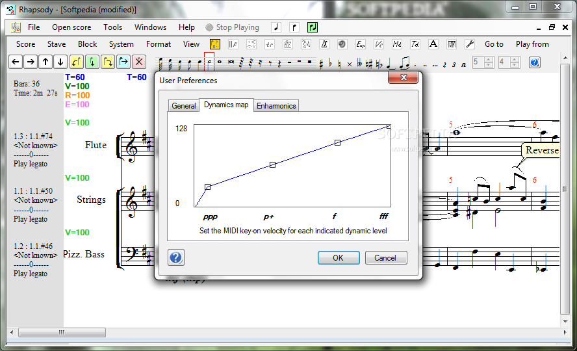Click the up arrow cursor button
The image size is (577, 351).
coord(45,62)
